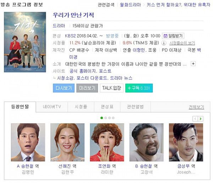
Task: Expand the 소개 description with plus icon
Action: 193,64
